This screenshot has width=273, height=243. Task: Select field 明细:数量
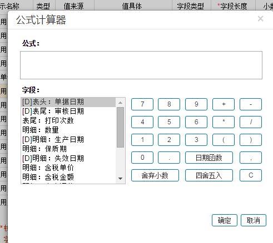[68, 130]
